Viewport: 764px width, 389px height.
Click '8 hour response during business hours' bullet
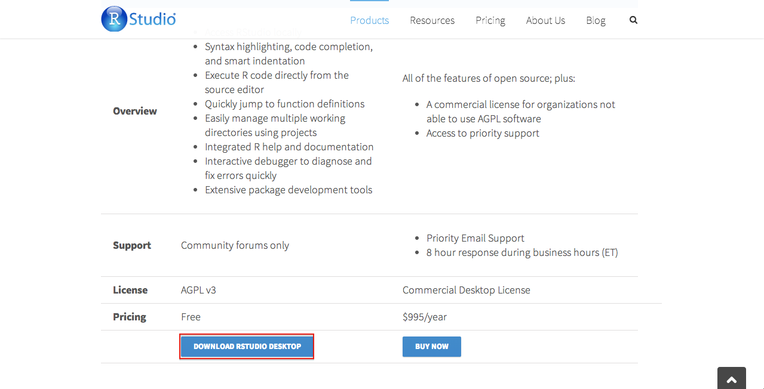(522, 252)
